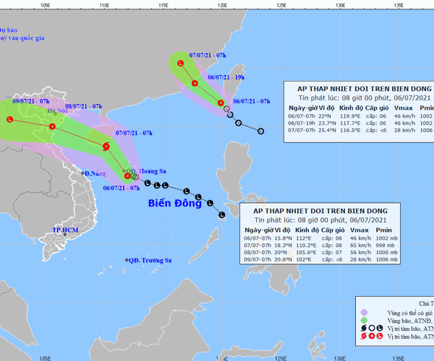The image size is (434, 361).
Task: Select the red L marker for 09/07/21 - 07h
Action: click(x=9, y=119)
